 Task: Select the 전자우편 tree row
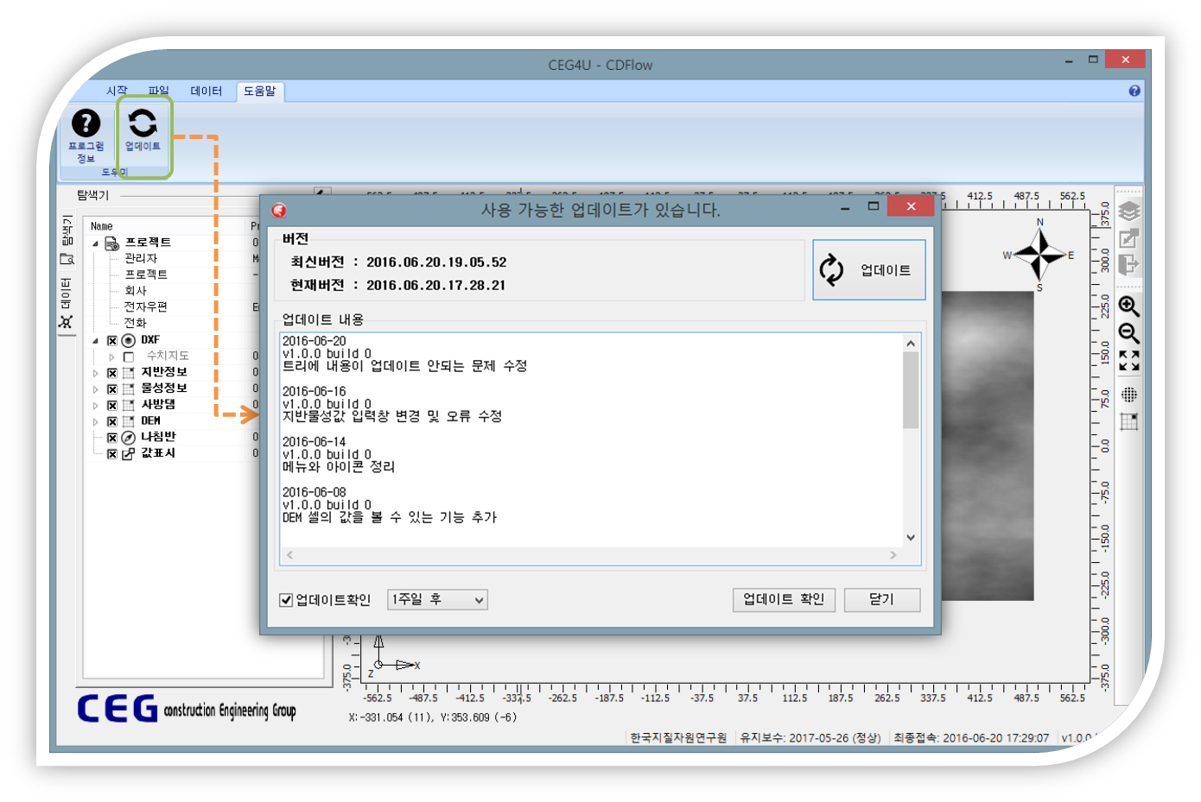[x=145, y=307]
